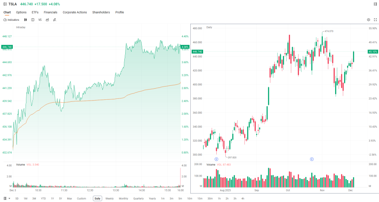Image resolution: width=379 pixels, height=202 pixels.
Task: Open the Profile tab
Action: point(120,12)
